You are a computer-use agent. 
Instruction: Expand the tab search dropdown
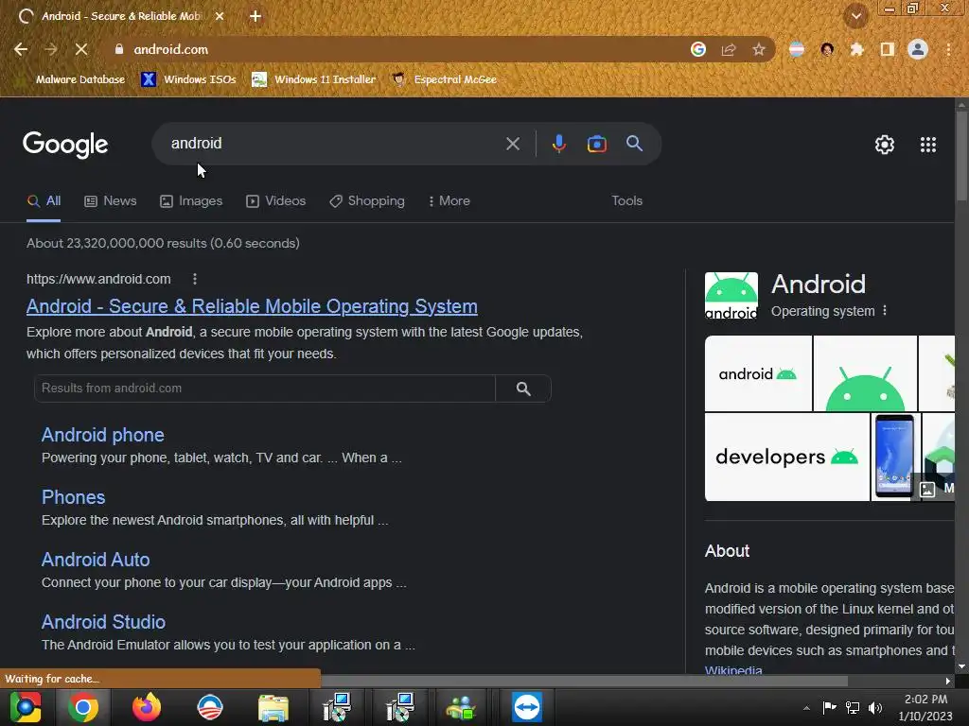coord(855,17)
